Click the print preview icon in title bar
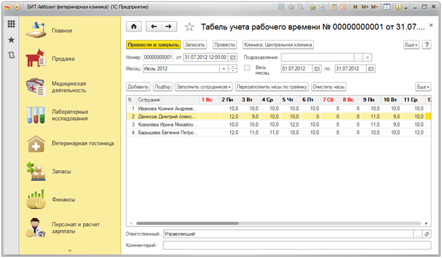 [x=301, y=7]
